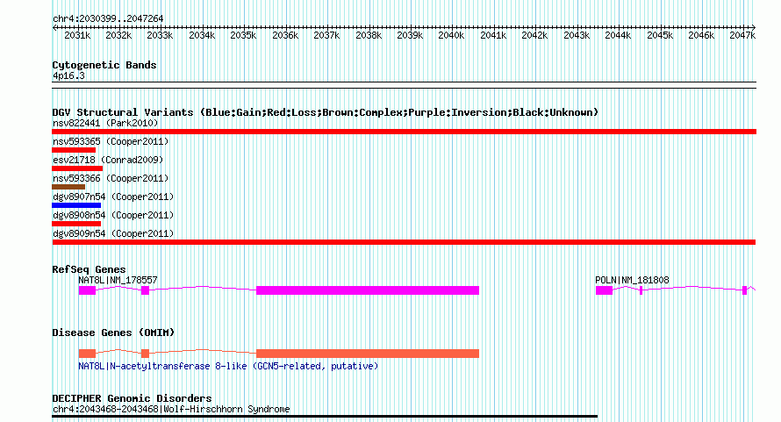Click the large magenta NAT8L exon block

pyautogui.click(x=368, y=290)
